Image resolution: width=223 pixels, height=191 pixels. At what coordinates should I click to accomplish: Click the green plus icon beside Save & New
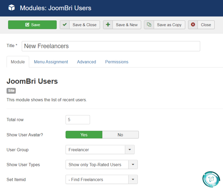(x=108, y=24)
